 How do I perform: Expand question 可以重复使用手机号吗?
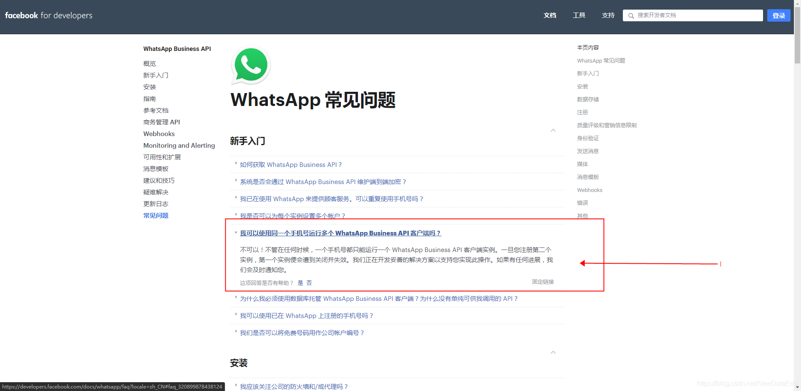pos(332,199)
